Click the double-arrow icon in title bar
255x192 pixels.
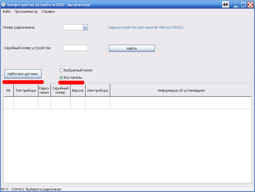(x=225, y=4)
